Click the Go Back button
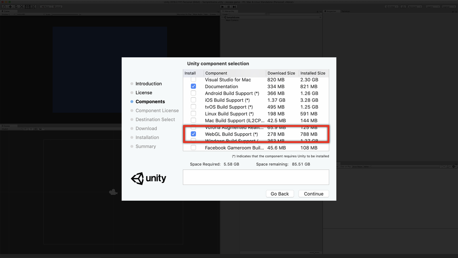This screenshot has height=258, width=458. [279, 194]
